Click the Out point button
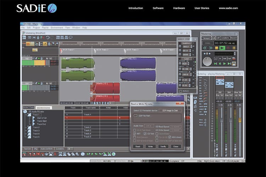Viewport: 266px width, 177px height. 229,59
